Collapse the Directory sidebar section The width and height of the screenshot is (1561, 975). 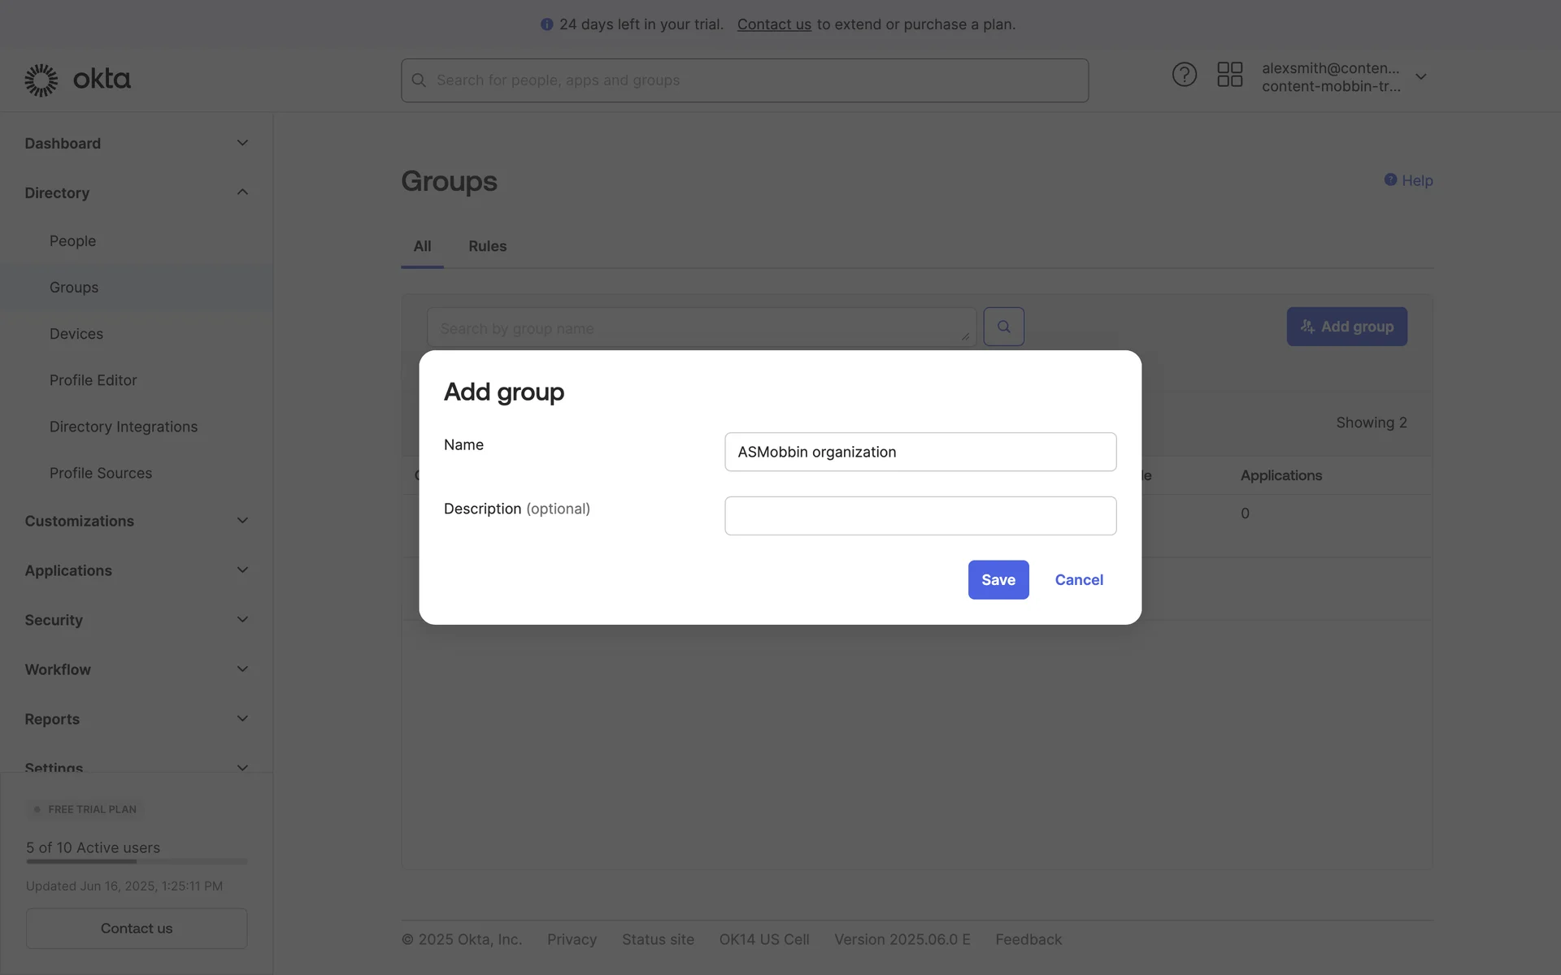pyautogui.click(x=242, y=193)
